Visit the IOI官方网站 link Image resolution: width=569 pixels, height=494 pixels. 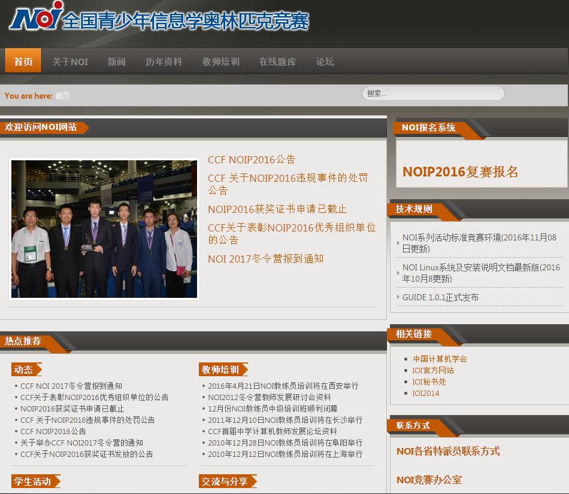(x=433, y=370)
